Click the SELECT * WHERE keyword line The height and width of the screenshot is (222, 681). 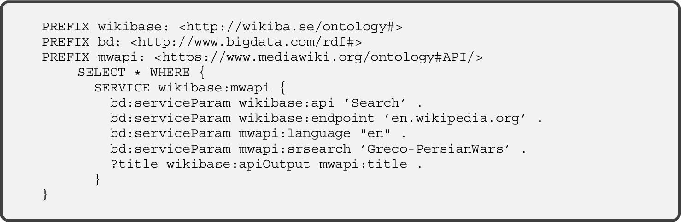[x=141, y=73]
